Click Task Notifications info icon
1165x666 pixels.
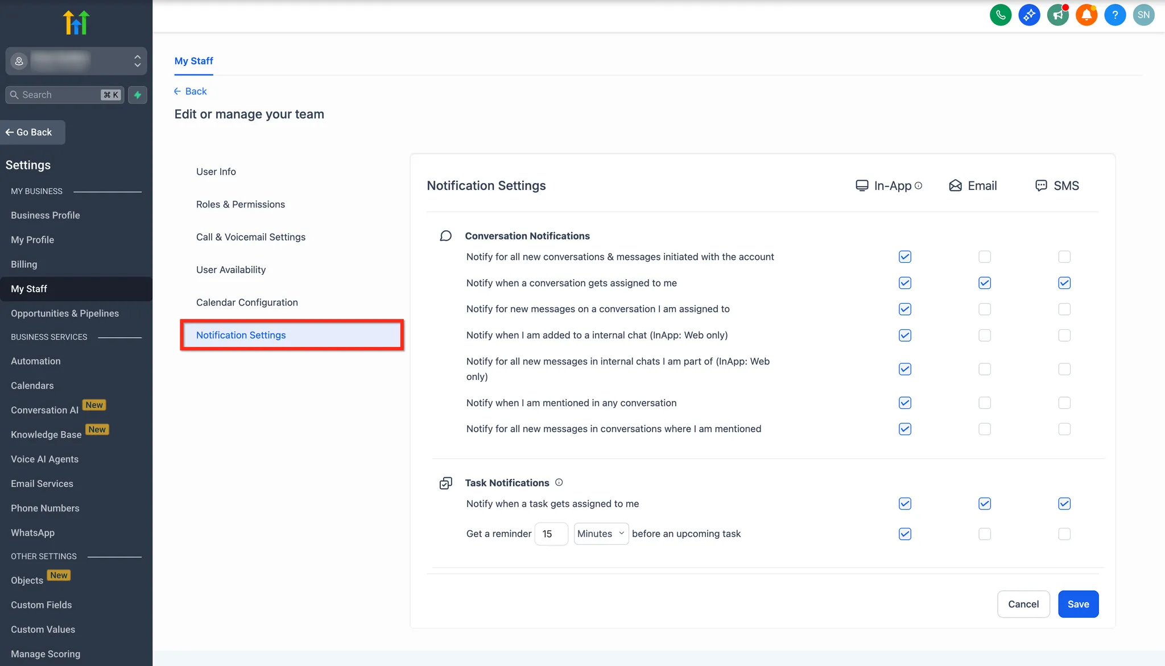[559, 482]
